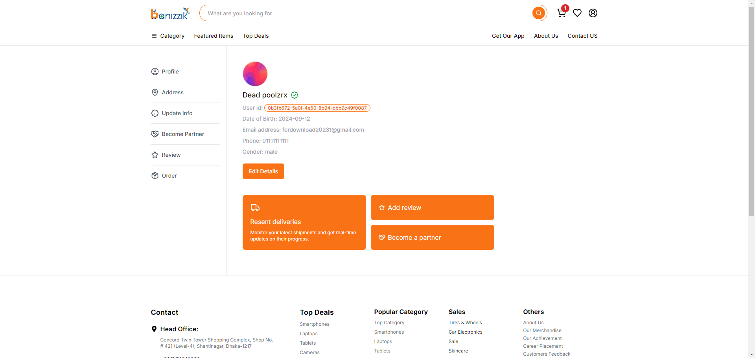Screen dimensions: 755x358
Task: Open the wishlist heart icon
Action: [577, 13]
